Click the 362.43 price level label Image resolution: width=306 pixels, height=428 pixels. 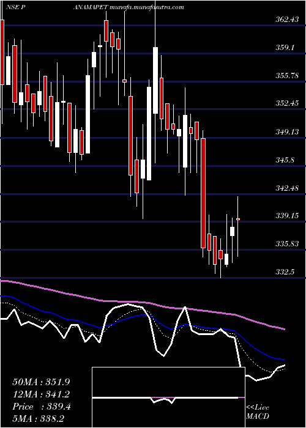287,20
